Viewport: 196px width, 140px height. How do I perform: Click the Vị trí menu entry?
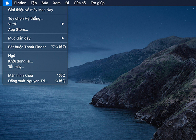pos(35,24)
